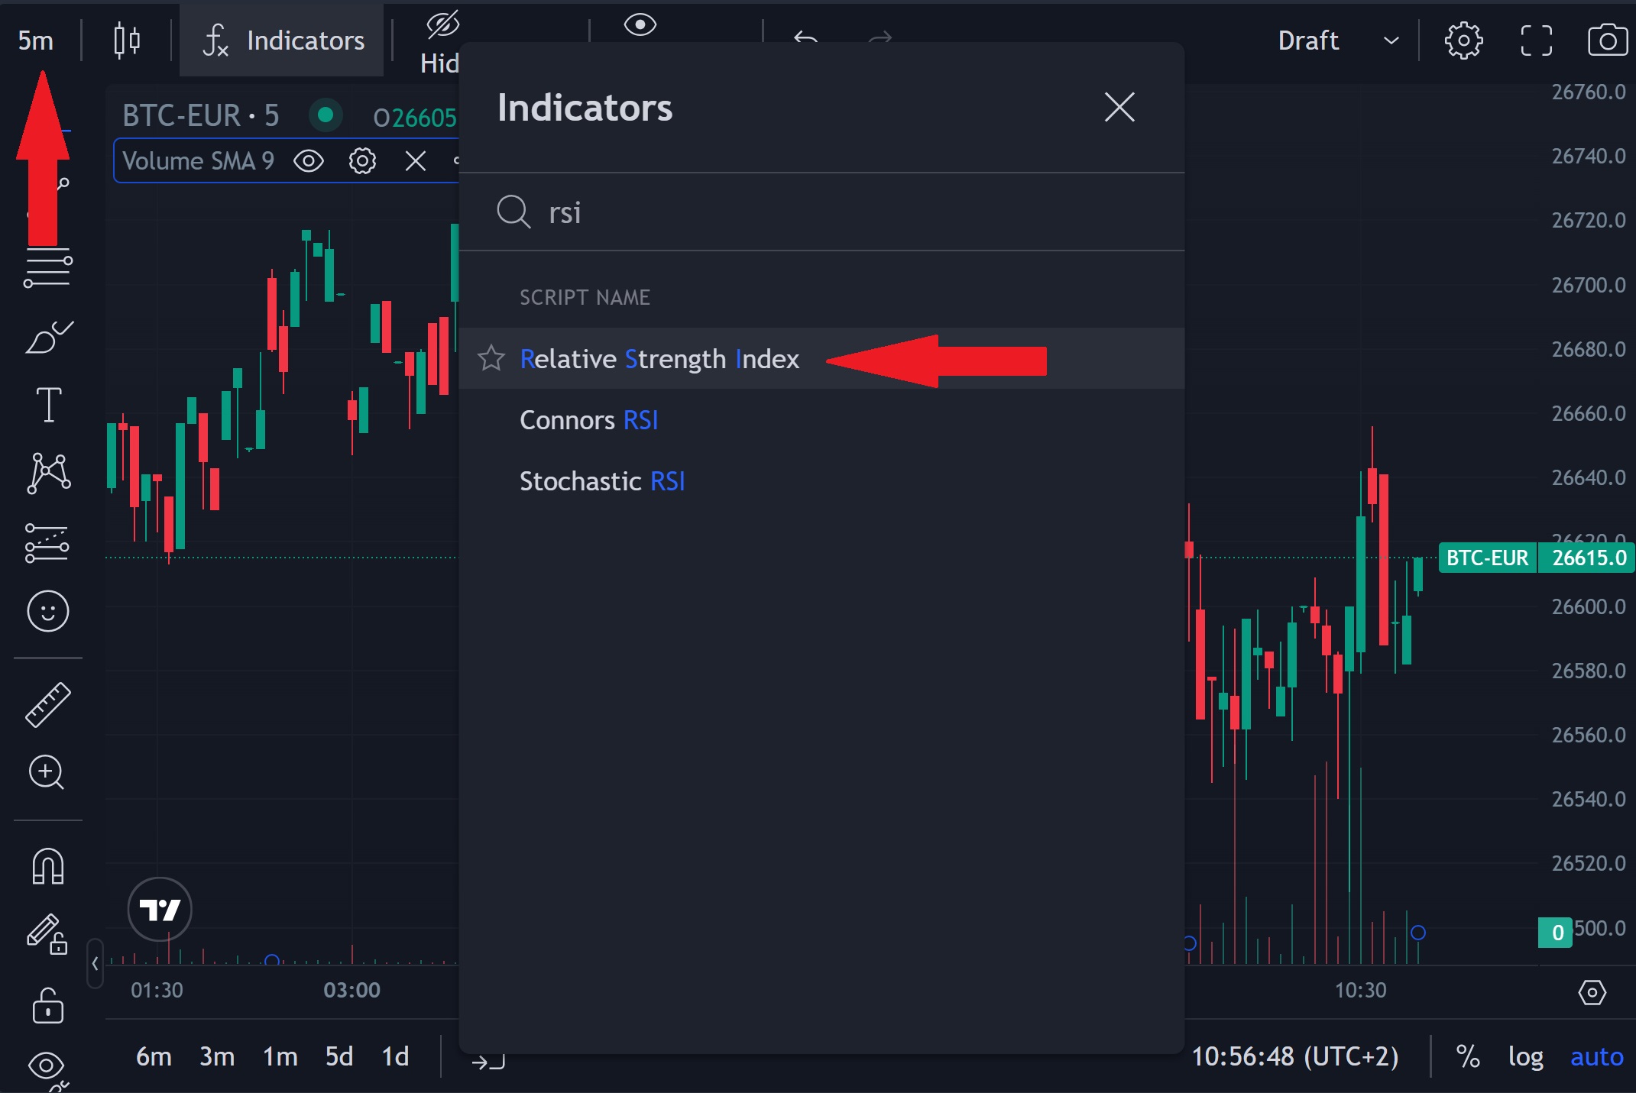The height and width of the screenshot is (1093, 1636).
Task: Enable magnet mode
Action: click(x=48, y=865)
